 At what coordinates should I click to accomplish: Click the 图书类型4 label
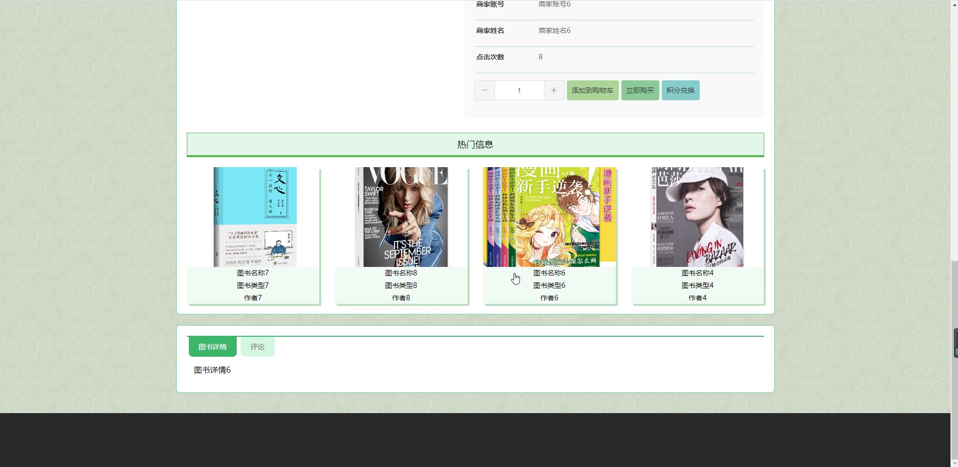click(x=698, y=285)
